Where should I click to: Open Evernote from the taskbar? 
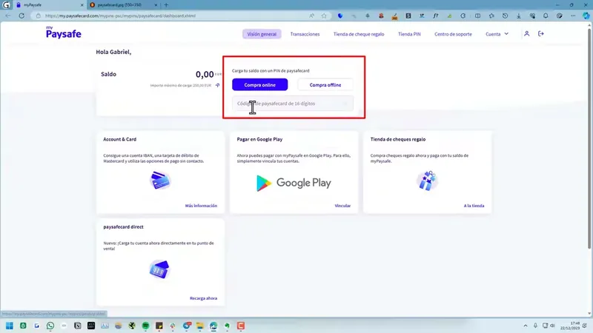(x=227, y=326)
